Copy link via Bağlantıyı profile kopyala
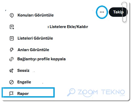The image size is (131, 102). [x=41, y=59]
